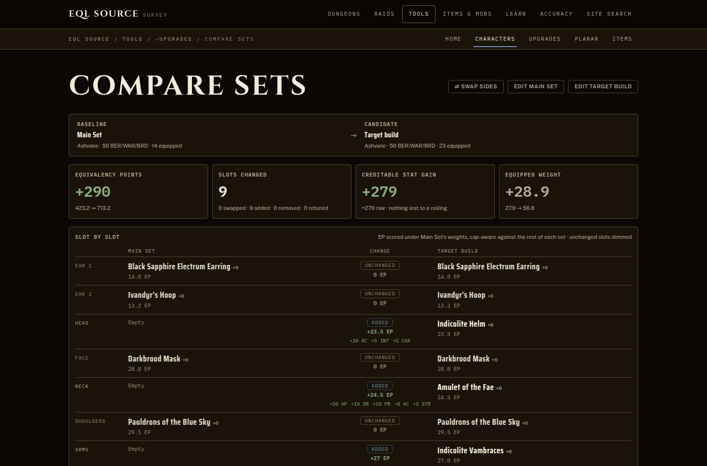The height and width of the screenshot is (466, 707).
Task: Click Unchanged badge in Ear 1 row
Action: 380,265
